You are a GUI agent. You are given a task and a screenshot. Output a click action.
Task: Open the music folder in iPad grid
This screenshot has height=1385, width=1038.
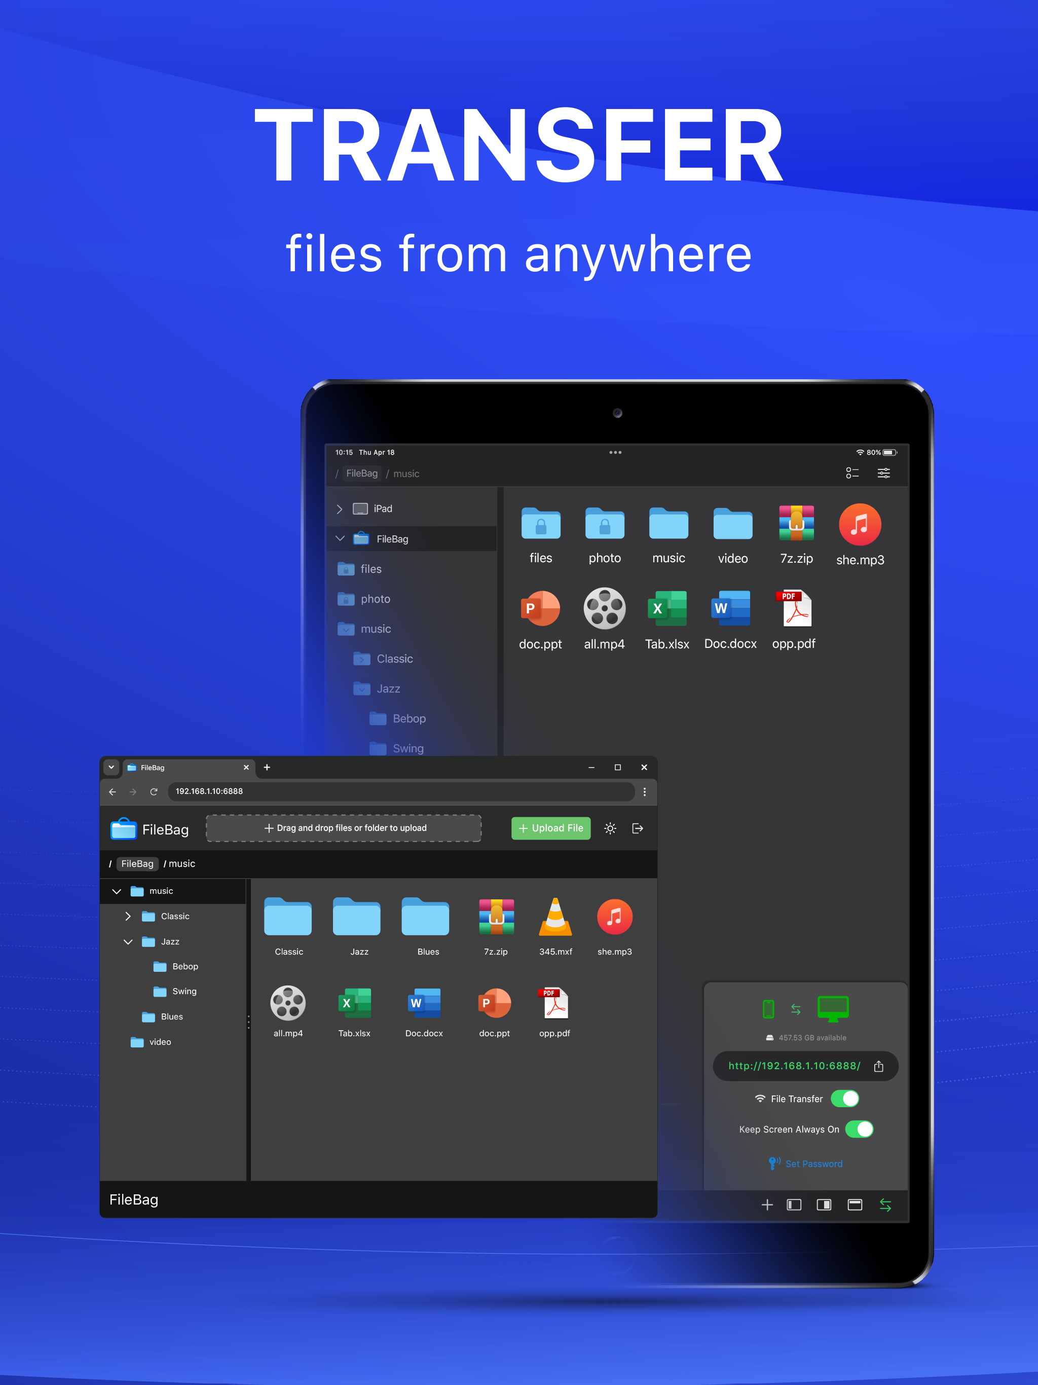coord(669,535)
